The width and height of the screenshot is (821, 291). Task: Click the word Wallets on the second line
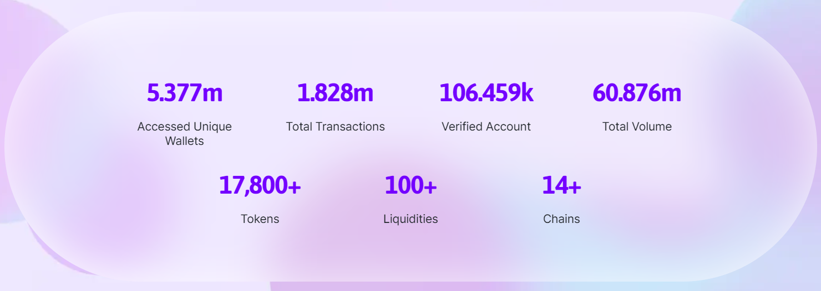click(185, 141)
